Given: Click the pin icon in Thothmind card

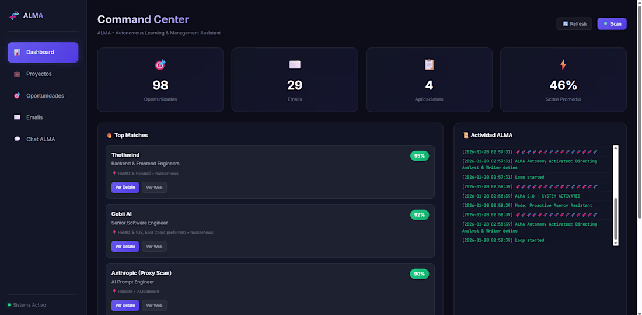Looking at the screenshot, I should click(x=114, y=174).
